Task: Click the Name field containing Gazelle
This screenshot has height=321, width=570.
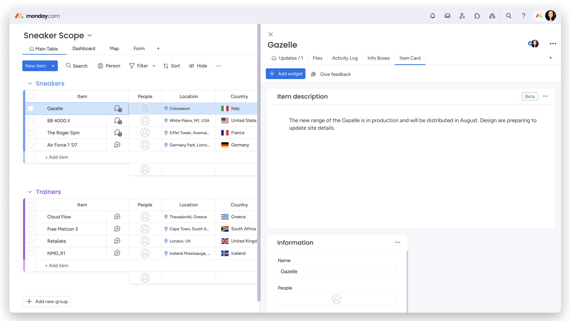Action: 336,271
